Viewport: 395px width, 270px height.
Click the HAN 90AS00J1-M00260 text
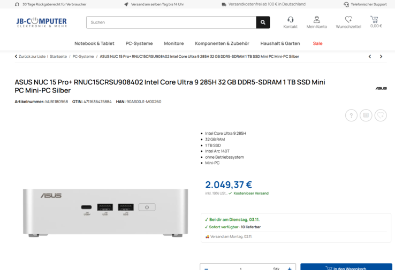click(x=139, y=102)
